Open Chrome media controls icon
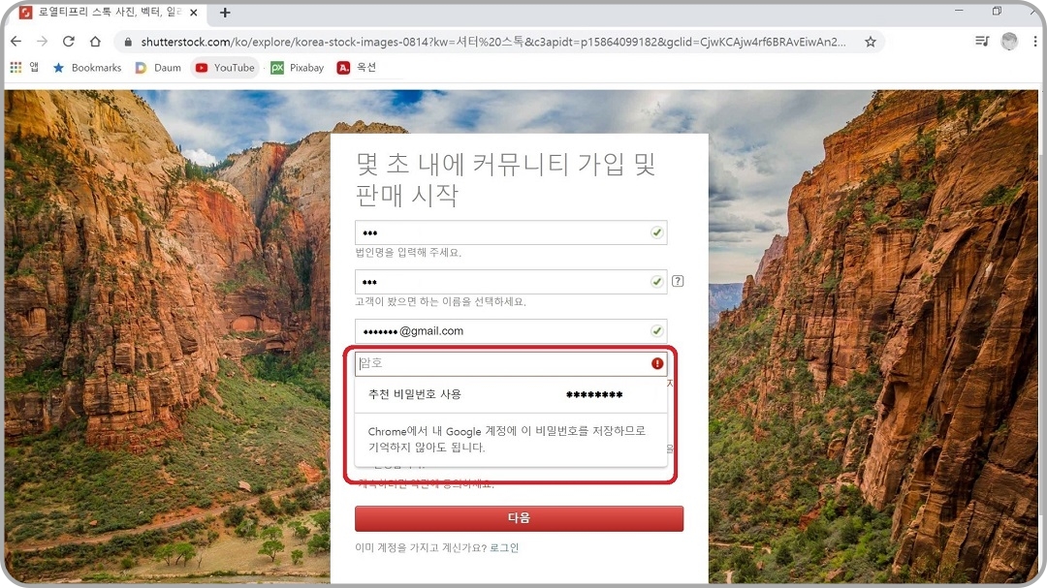The width and height of the screenshot is (1047, 588). click(x=981, y=42)
